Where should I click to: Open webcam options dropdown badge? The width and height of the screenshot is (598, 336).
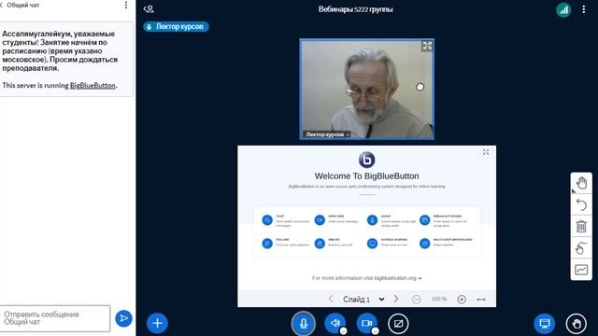click(375, 331)
